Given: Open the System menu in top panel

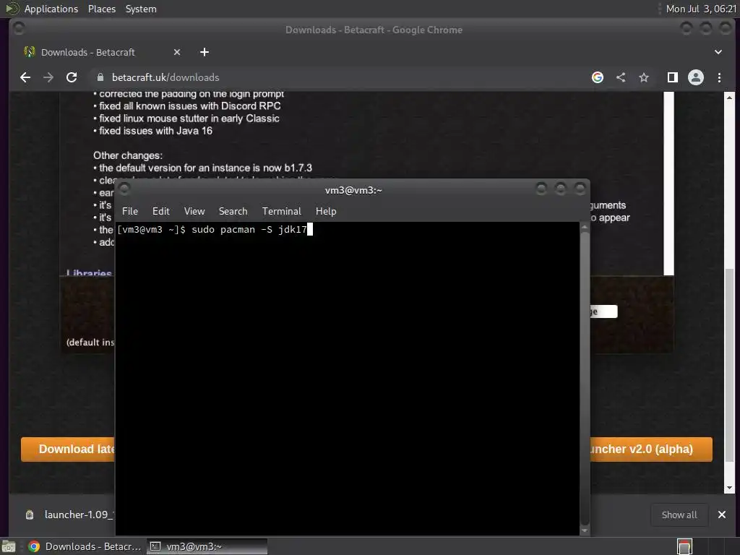Looking at the screenshot, I should 141,9.
